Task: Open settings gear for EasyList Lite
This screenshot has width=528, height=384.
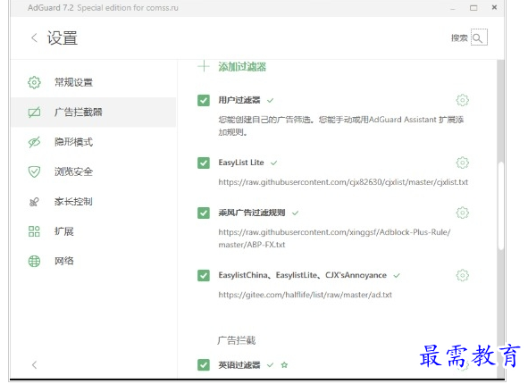Action: point(463,163)
